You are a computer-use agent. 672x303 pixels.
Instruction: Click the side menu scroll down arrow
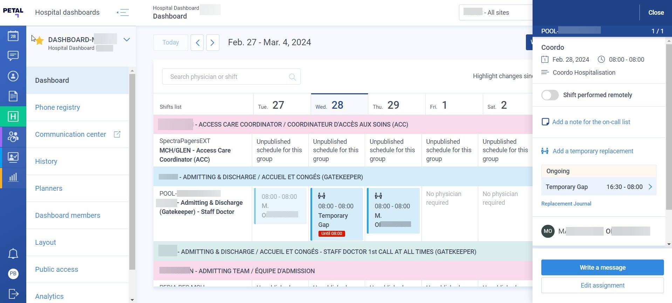click(132, 300)
